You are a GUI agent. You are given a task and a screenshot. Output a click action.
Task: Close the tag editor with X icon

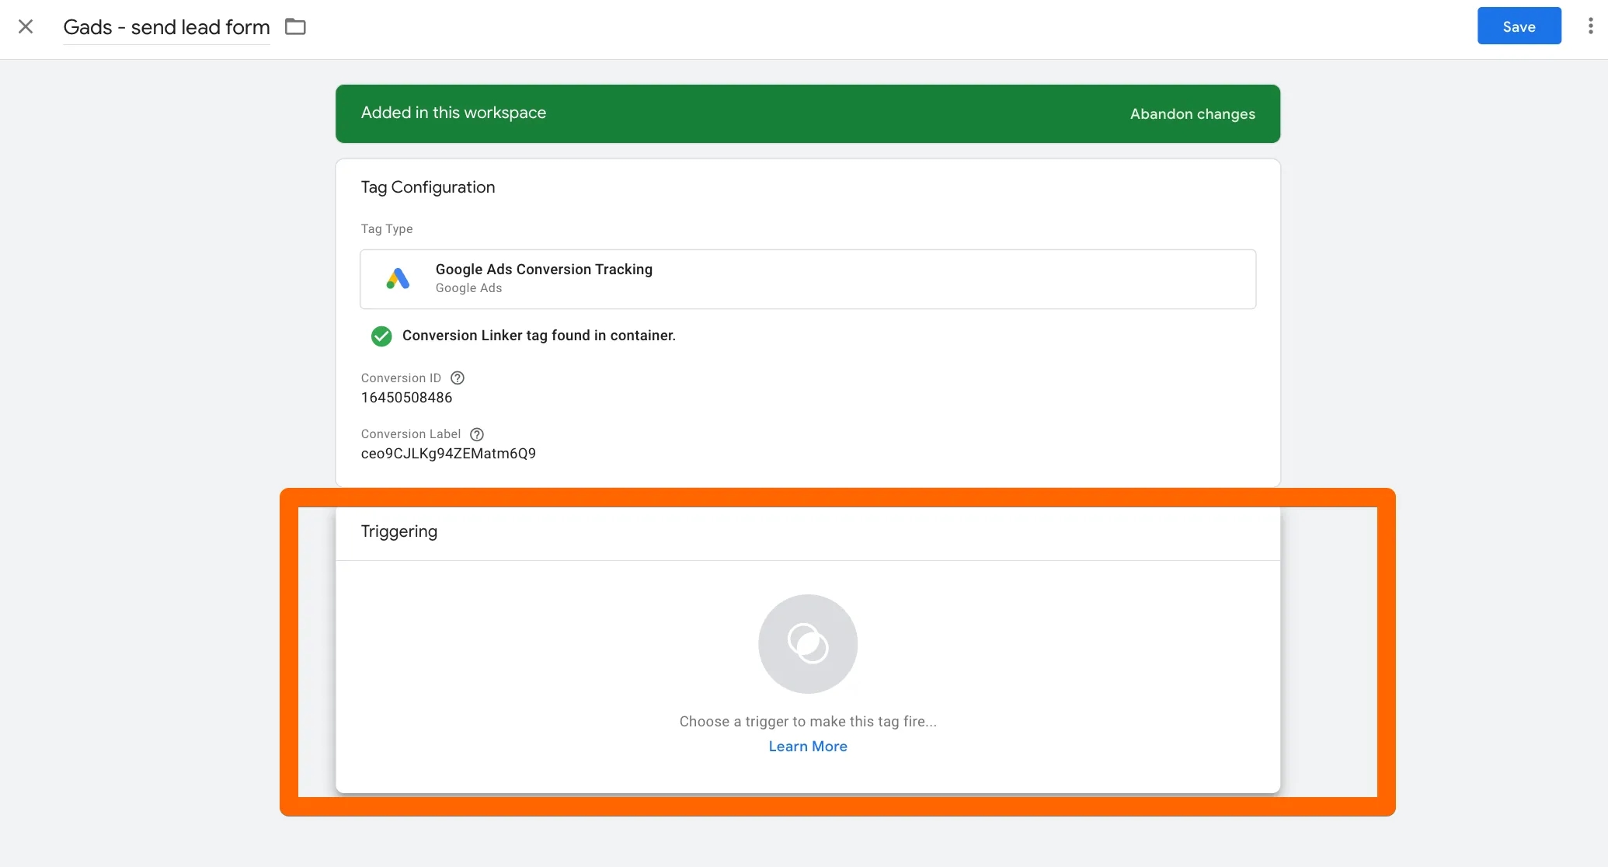click(x=26, y=27)
